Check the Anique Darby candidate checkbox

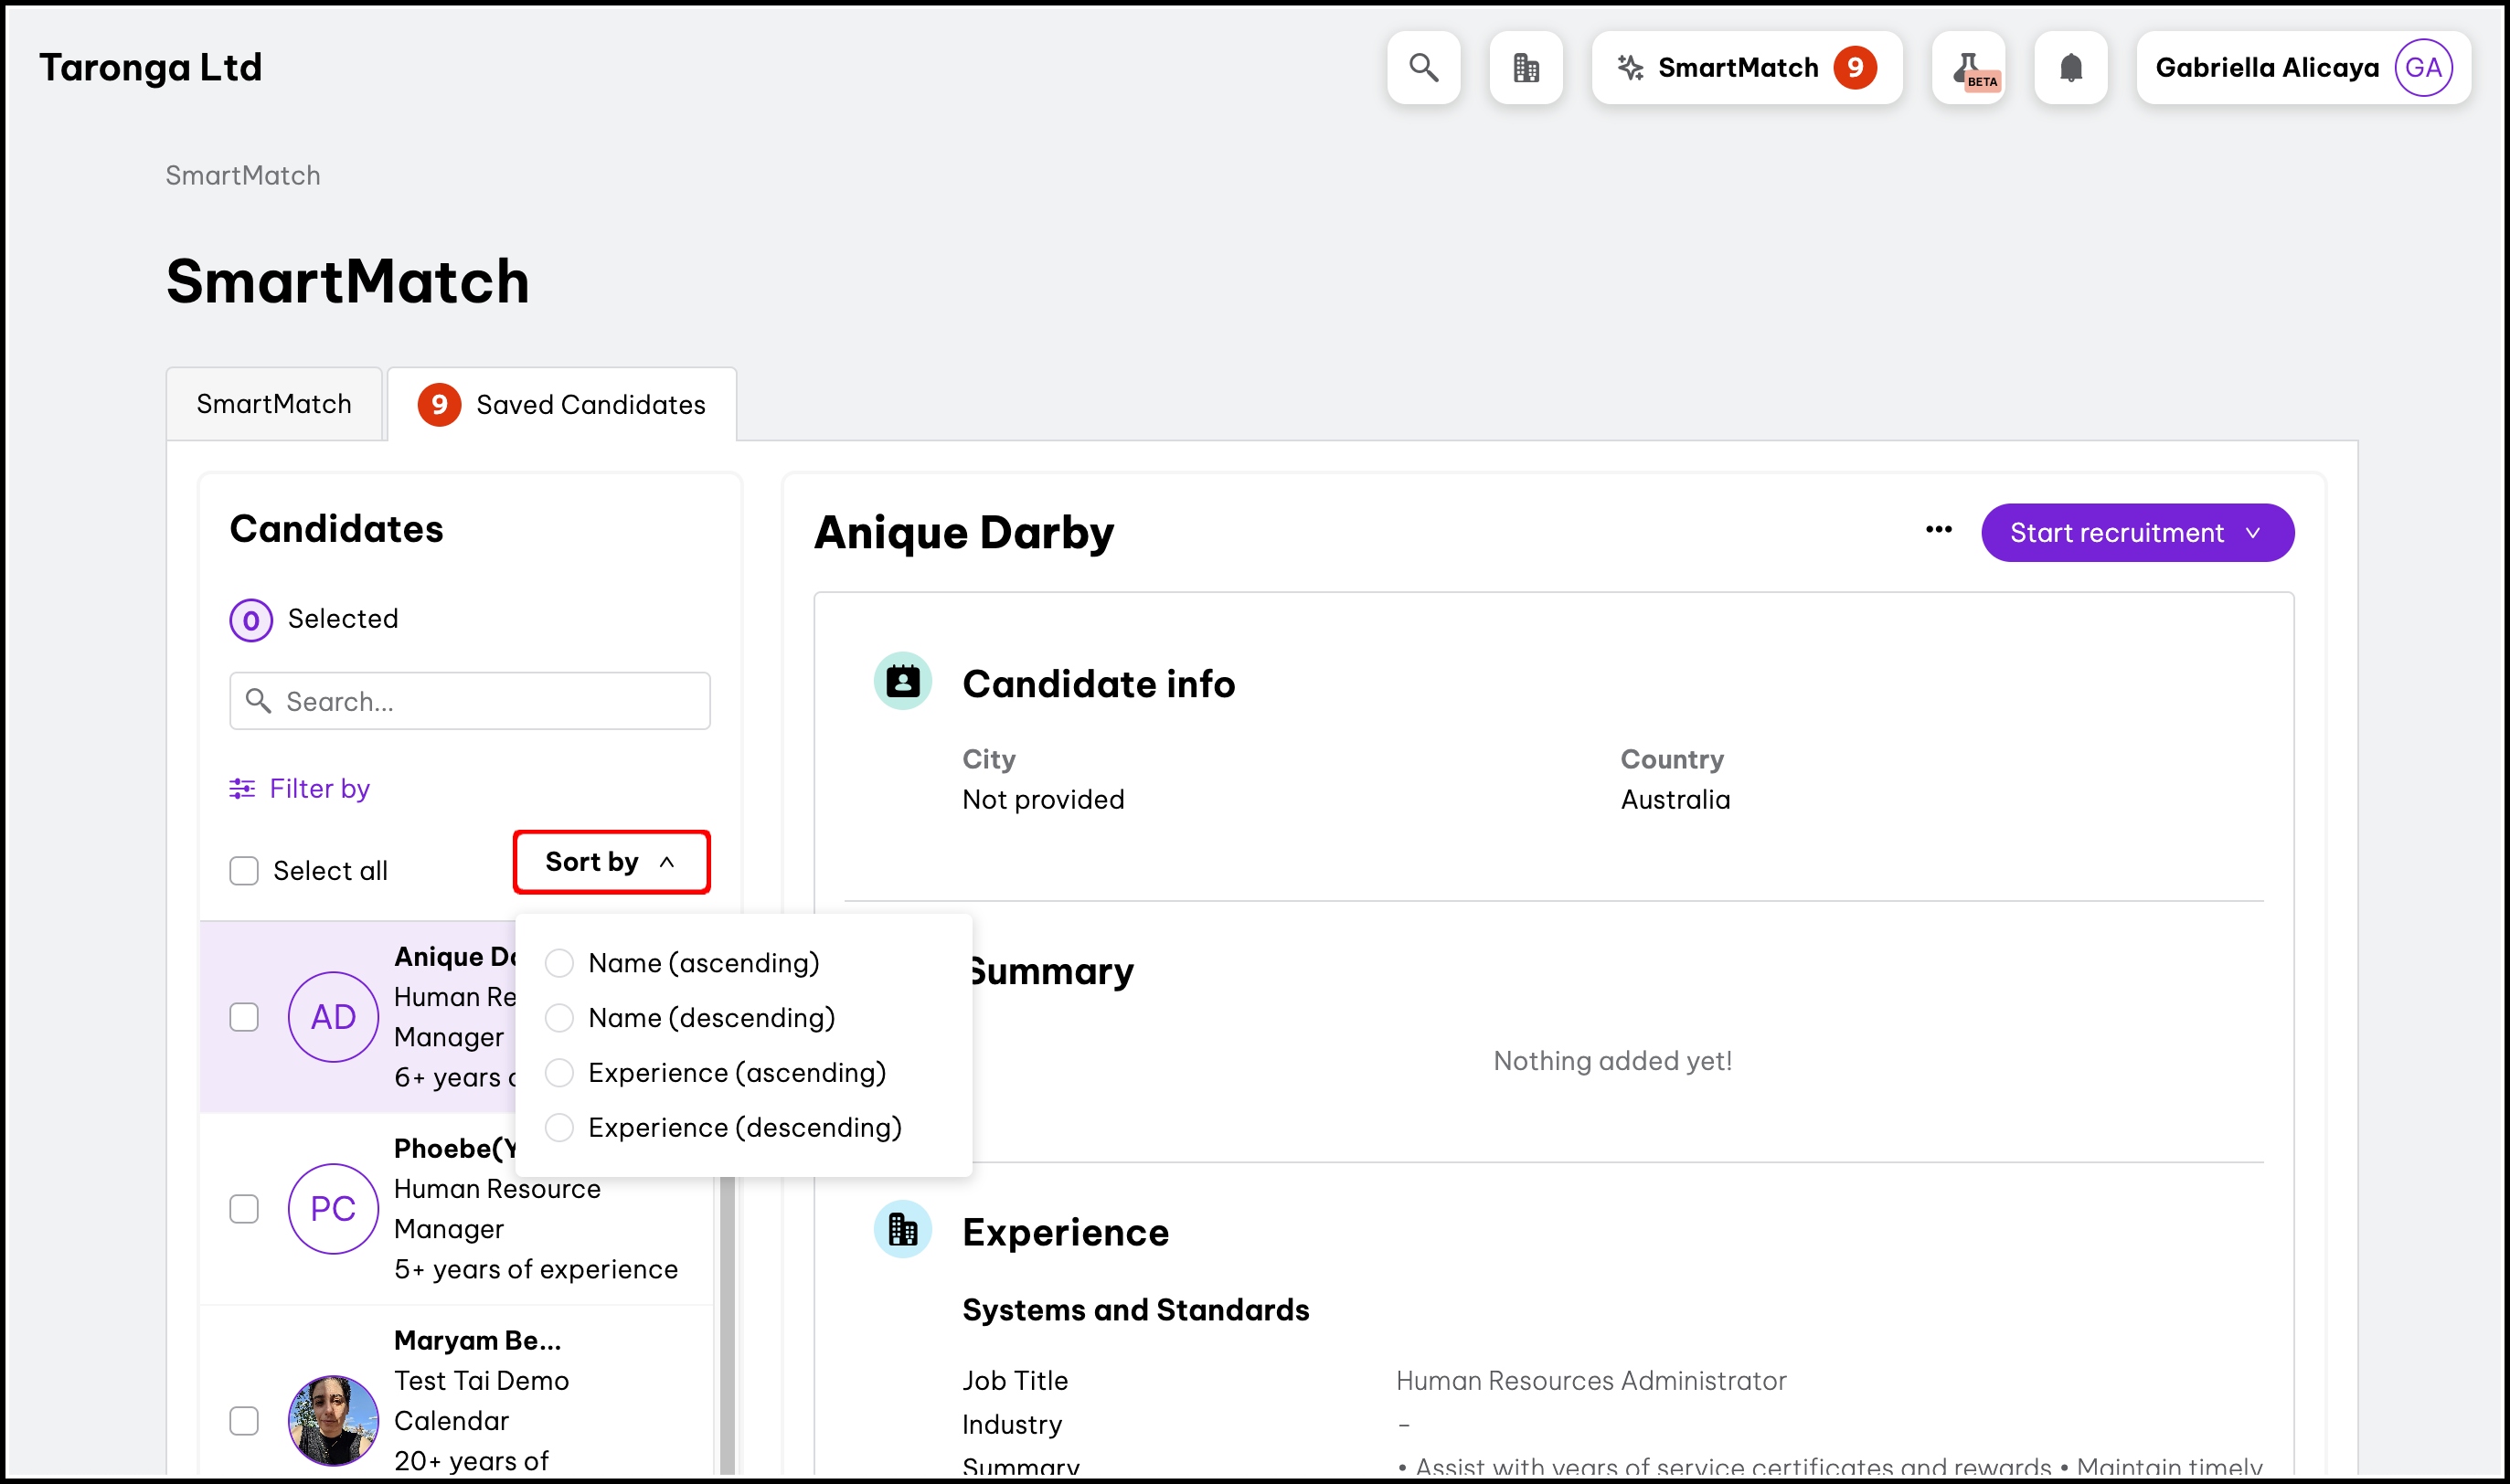coord(244,1017)
